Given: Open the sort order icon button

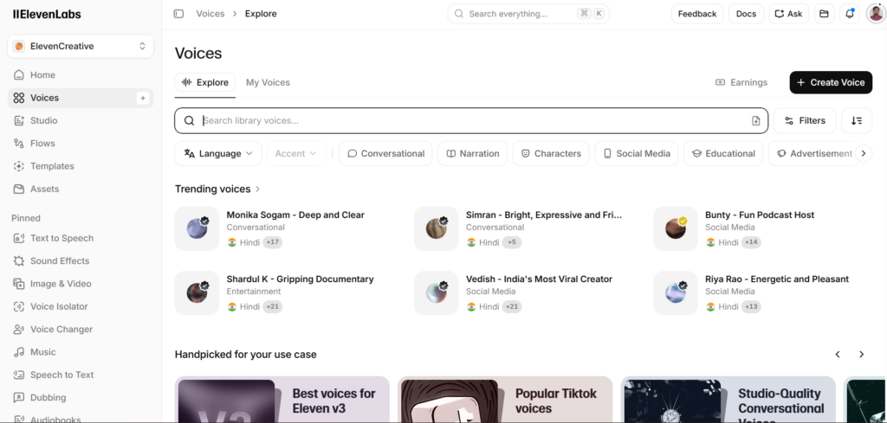Looking at the screenshot, I should (x=857, y=121).
